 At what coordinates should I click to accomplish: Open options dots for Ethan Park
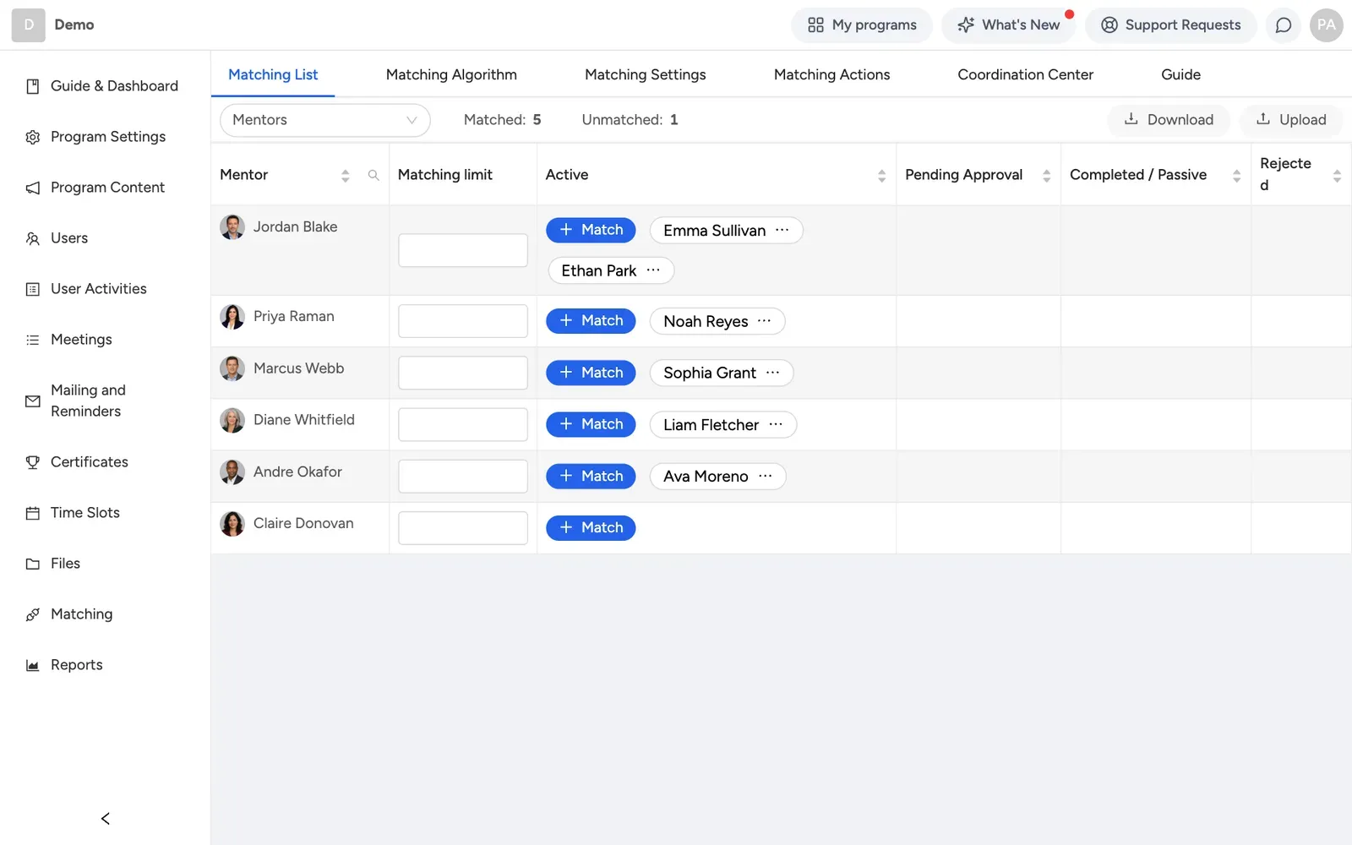point(652,270)
